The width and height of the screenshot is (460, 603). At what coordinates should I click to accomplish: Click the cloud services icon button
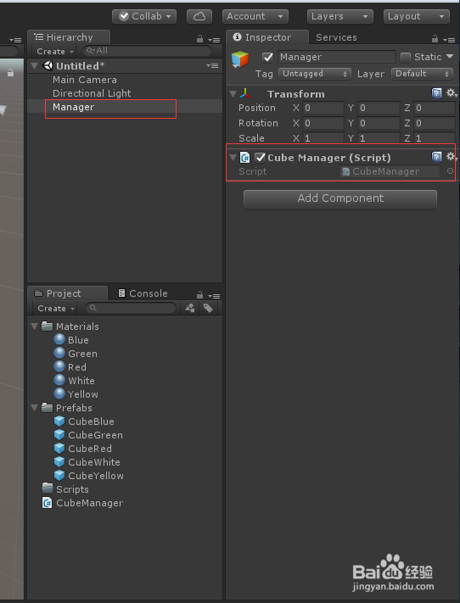click(x=199, y=16)
